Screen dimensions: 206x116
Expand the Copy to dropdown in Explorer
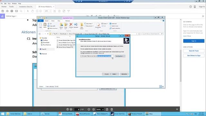(x=66, y=29)
